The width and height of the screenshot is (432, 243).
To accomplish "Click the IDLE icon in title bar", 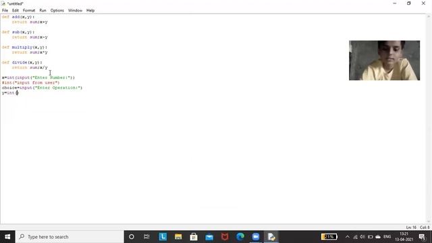I will point(3,3).
